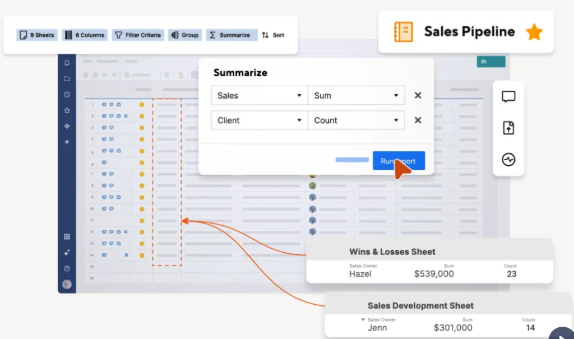Click the Wins & Losses Sheet title
This screenshot has height=339, width=574.
pyautogui.click(x=392, y=252)
